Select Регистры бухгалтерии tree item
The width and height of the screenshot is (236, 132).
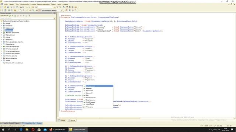click(x=13, y=54)
